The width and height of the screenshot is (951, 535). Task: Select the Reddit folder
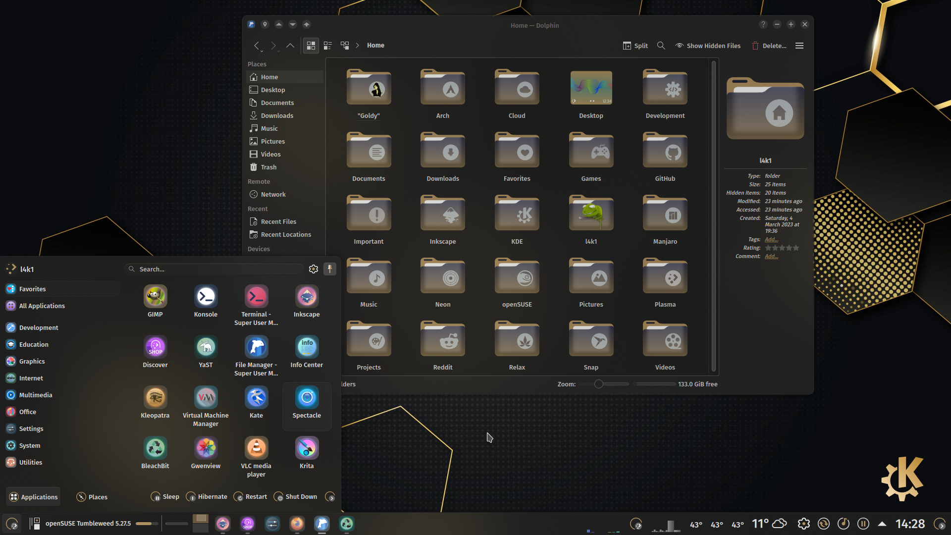[443, 346]
